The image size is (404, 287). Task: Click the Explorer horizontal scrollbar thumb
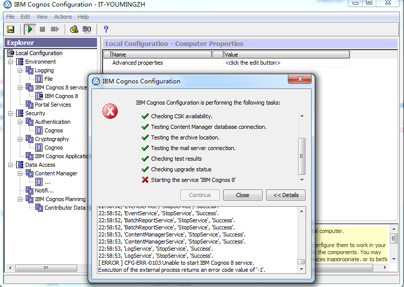click(x=46, y=268)
